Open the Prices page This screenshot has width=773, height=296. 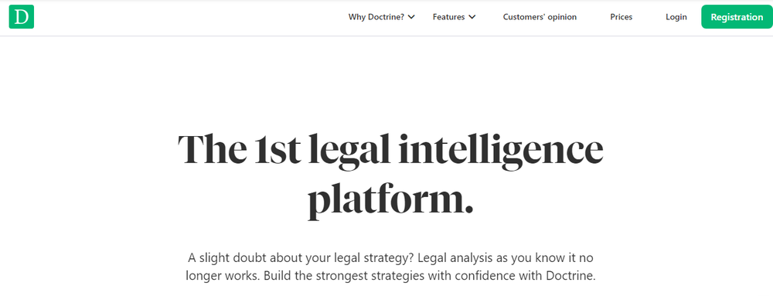coord(621,17)
